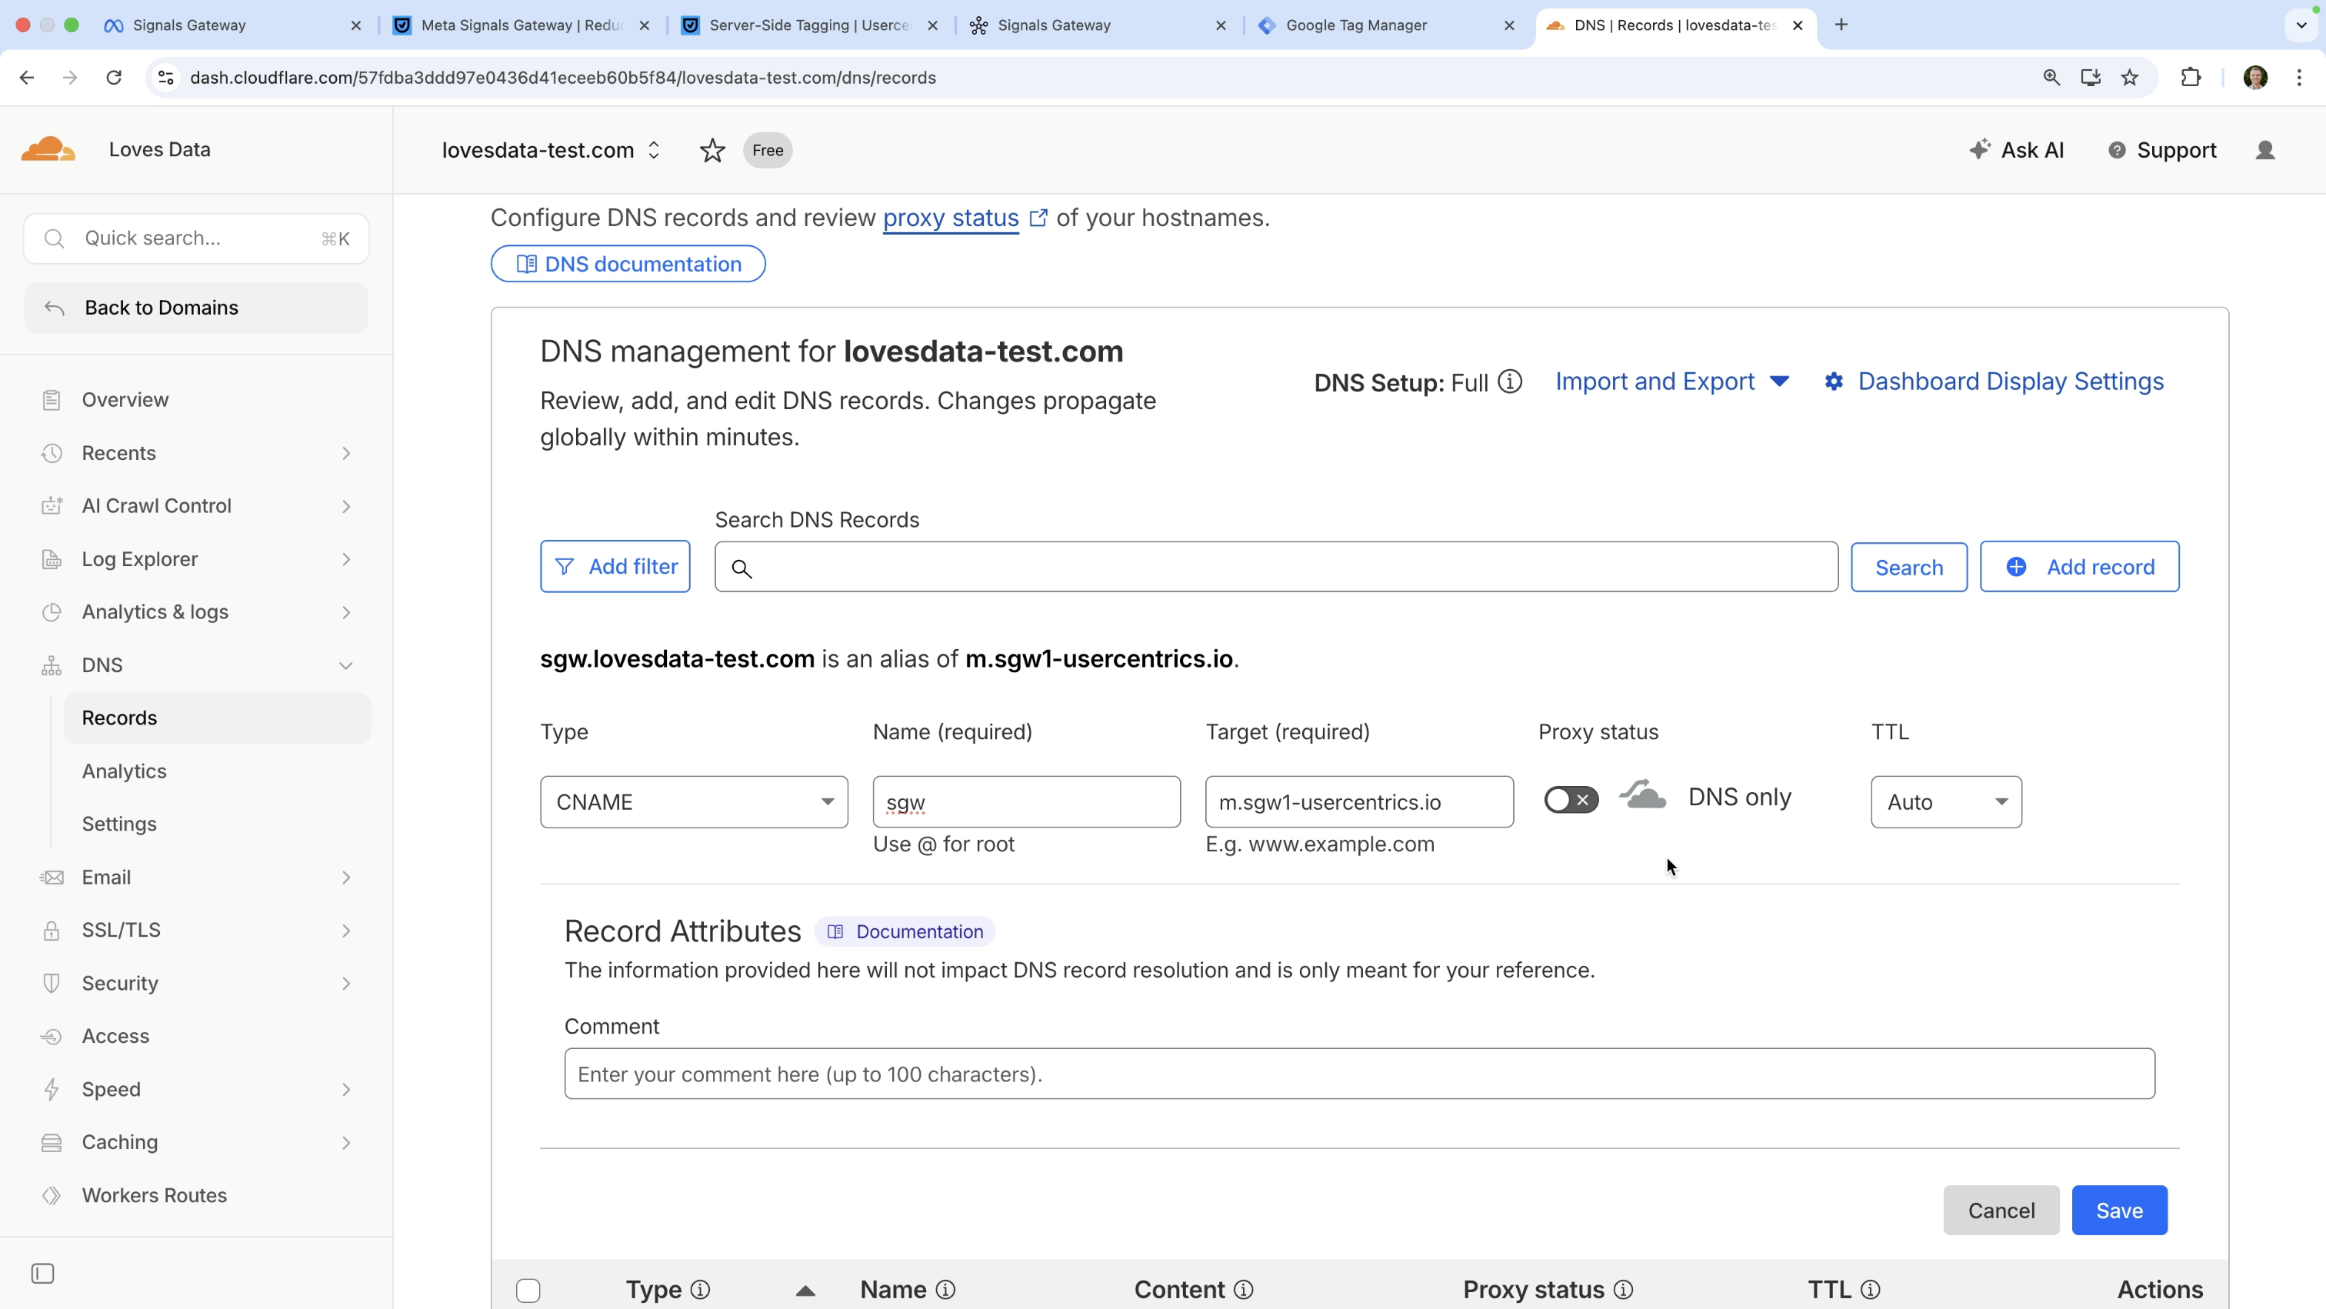Viewport: 2326px width, 1309px height.
Task: Click the Search button
Action: (x=1909, y=567)
